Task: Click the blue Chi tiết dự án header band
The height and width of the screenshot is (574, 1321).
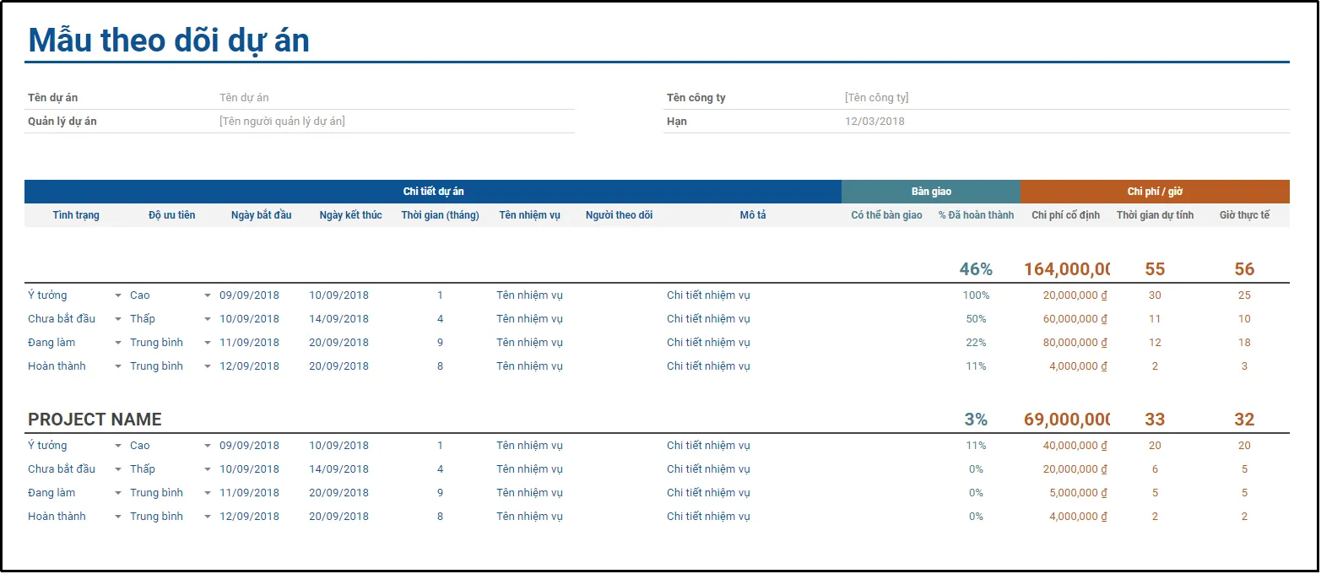Action: 433,192
